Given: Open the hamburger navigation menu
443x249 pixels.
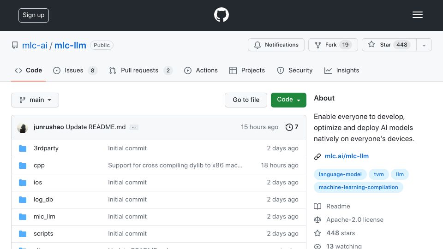Looking at the screenshot, I should (x=417, y=15).
